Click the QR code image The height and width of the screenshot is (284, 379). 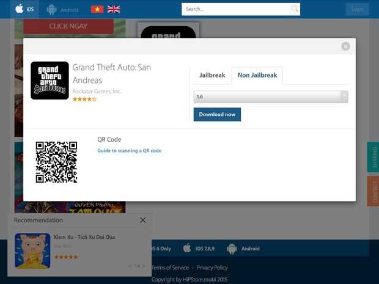pos(57,162)
